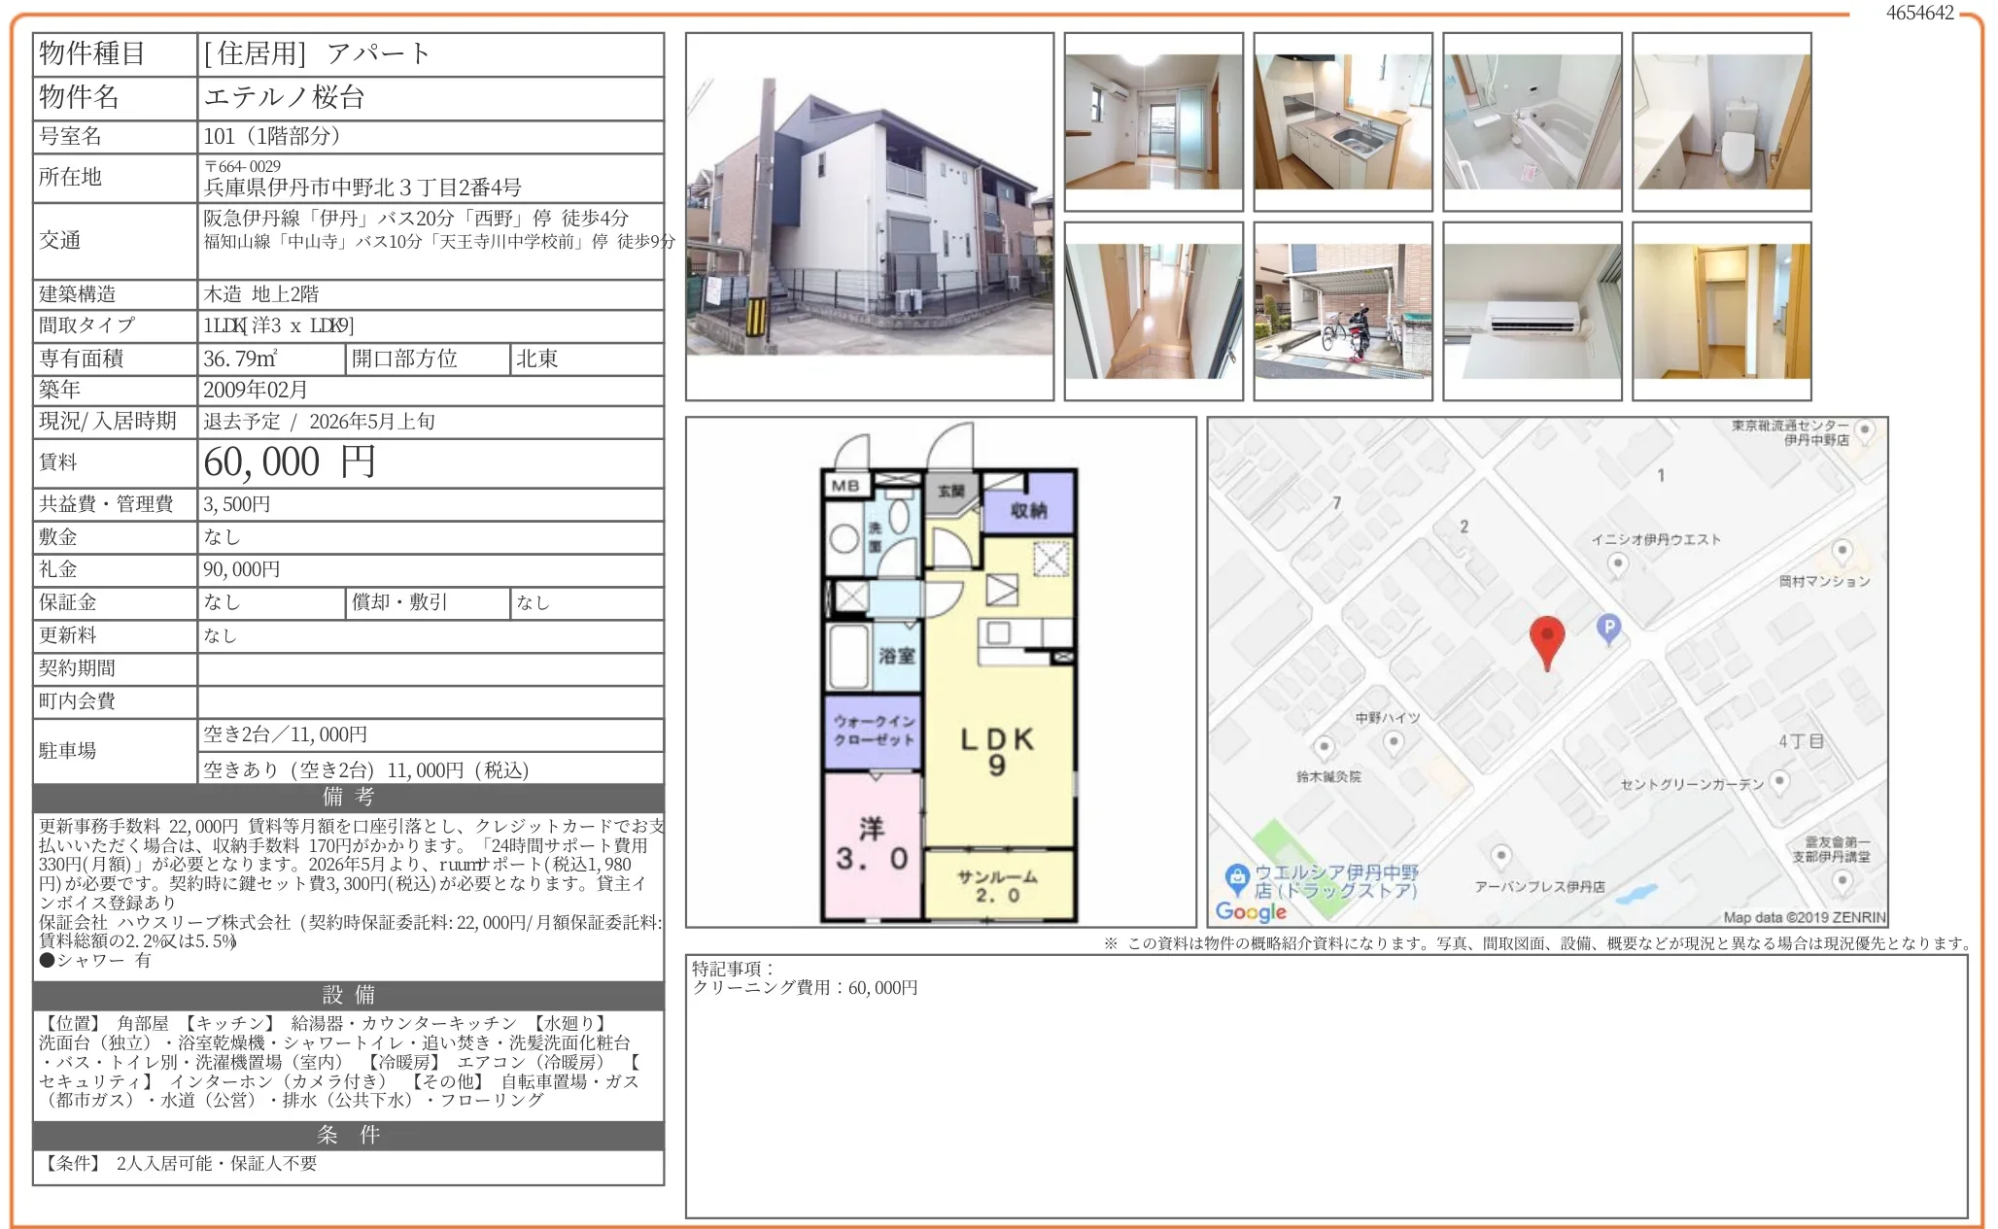The image size is (1998, 1229).
Task: Open the toilet photo thumbnail
Action: pyautogui.click(x=1721, y=121)
